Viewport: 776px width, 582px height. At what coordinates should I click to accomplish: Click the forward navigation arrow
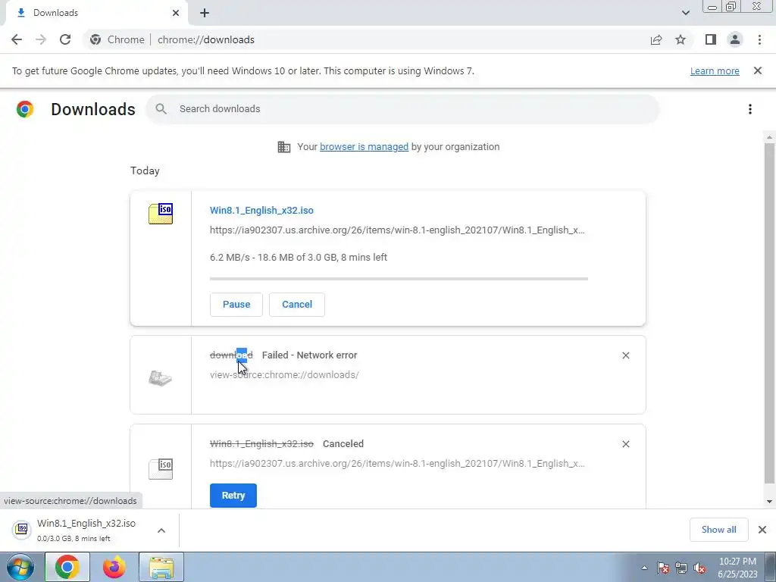click(x=41, y=39)
